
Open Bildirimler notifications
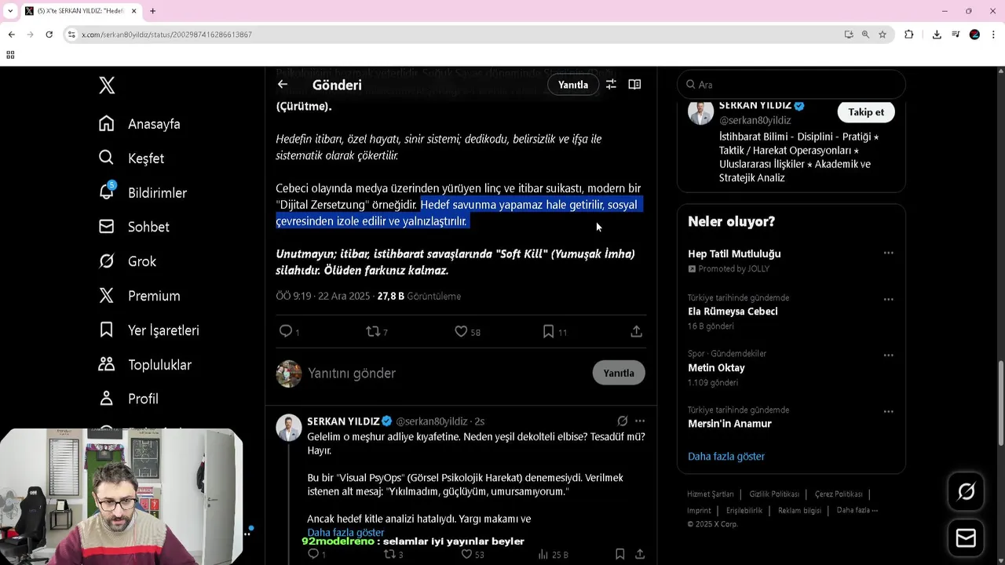[143, 192]
